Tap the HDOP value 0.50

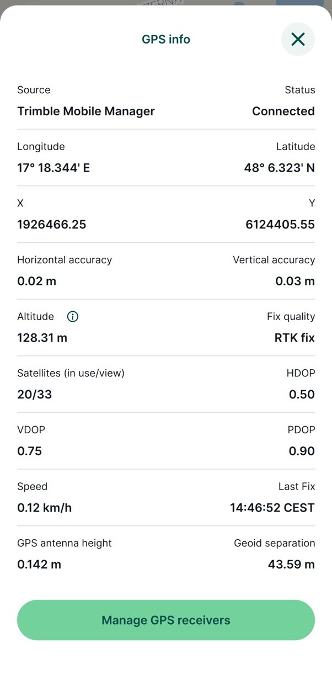click(x=302, y=395)
